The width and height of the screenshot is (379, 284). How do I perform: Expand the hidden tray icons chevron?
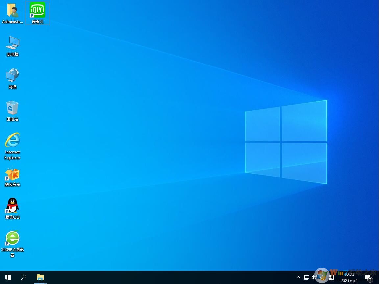coord(298,277)
